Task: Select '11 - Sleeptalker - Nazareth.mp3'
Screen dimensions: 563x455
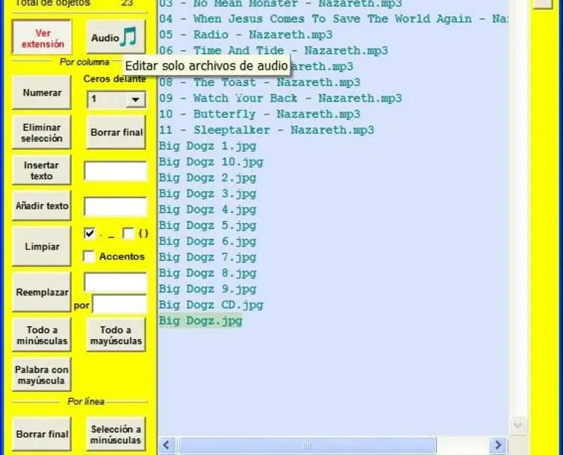Action: [266, 130]
